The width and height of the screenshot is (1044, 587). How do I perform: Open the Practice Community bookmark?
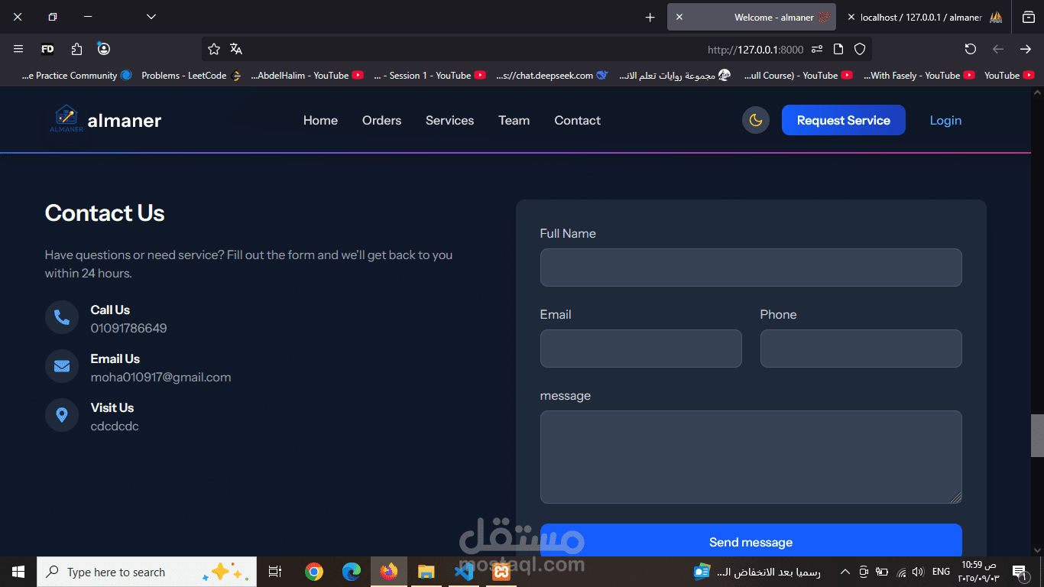coord(76,76)
